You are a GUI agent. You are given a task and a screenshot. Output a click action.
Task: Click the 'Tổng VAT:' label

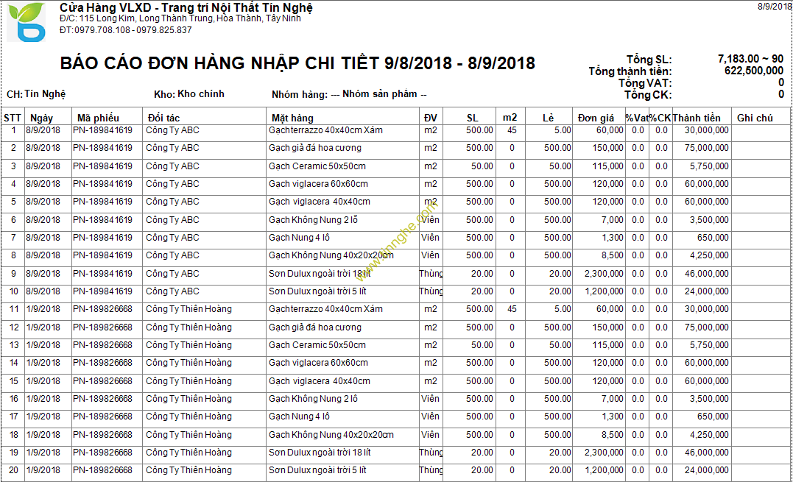coord(645,83)
